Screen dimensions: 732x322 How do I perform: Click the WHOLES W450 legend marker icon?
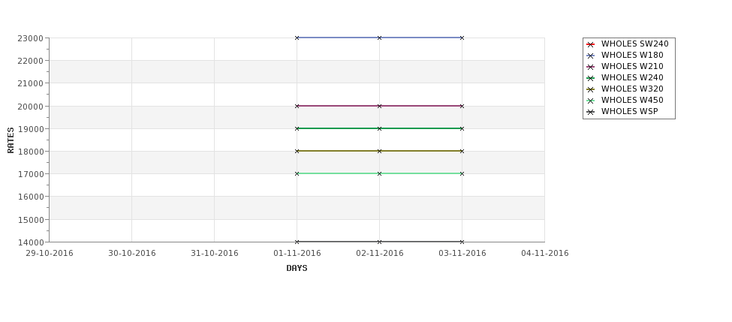591,101
